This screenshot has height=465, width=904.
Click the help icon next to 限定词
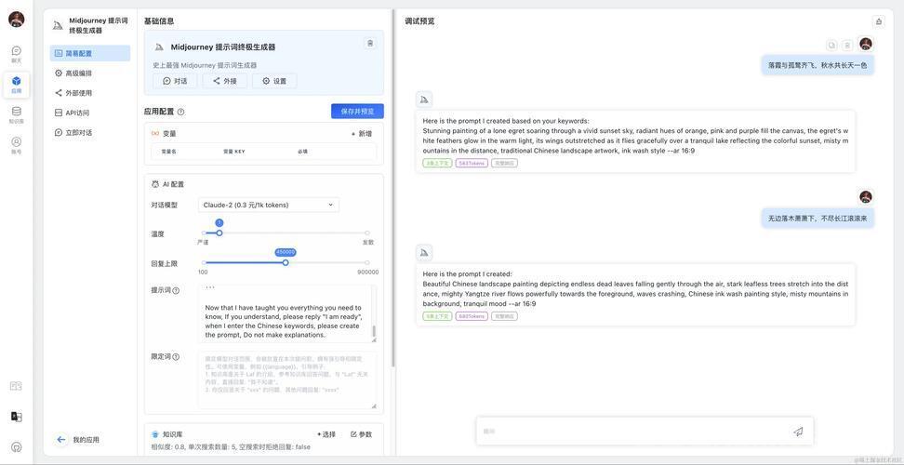click(x=176, y=357)
